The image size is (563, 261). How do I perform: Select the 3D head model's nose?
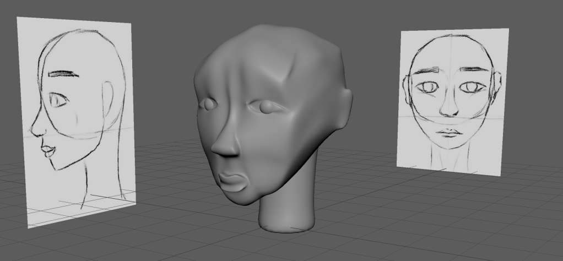(225, 144)
